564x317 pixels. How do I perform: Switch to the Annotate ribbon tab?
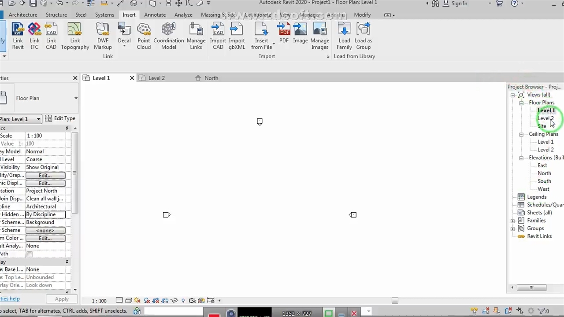(155, 15)
